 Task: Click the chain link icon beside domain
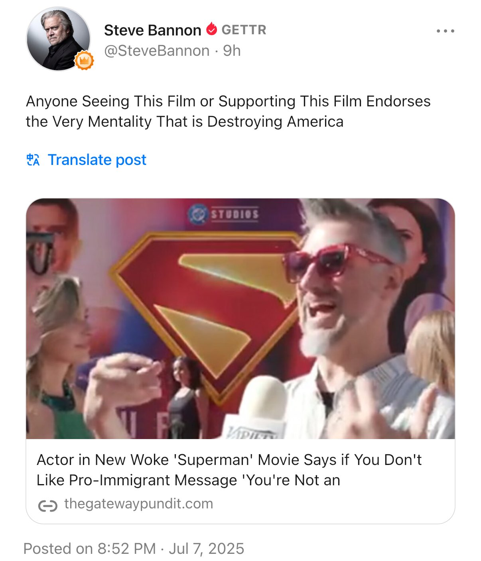click(47, 505)
